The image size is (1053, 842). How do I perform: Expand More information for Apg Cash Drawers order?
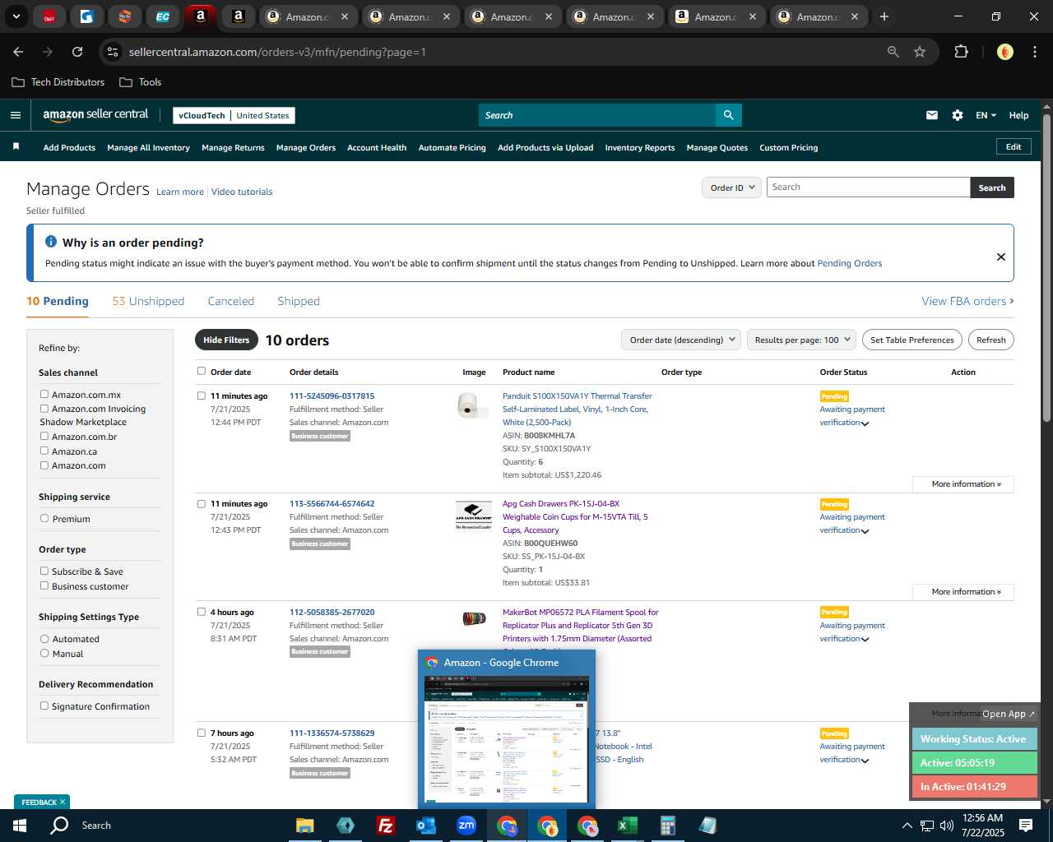963,592
